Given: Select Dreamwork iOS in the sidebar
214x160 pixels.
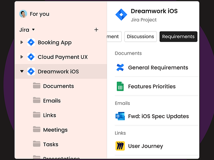Looking at the screenshot, I should 58,72.
